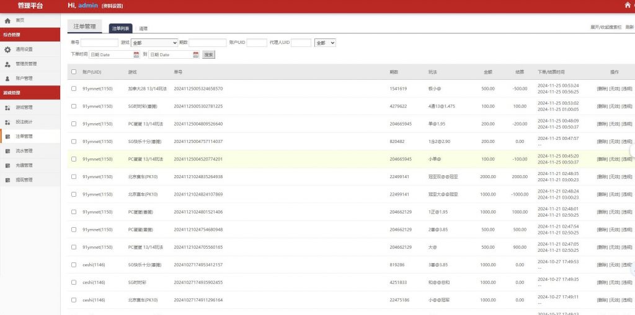Viewport: 635px width, 315px height.
Task: Toggle the select-all checkbox in table header
Action: point(74,72)
